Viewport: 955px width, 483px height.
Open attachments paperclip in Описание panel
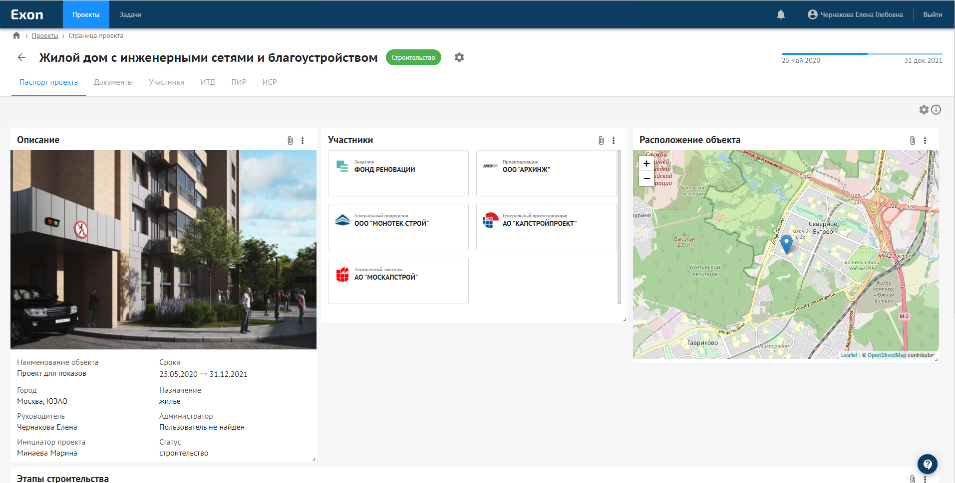[290, 141]
